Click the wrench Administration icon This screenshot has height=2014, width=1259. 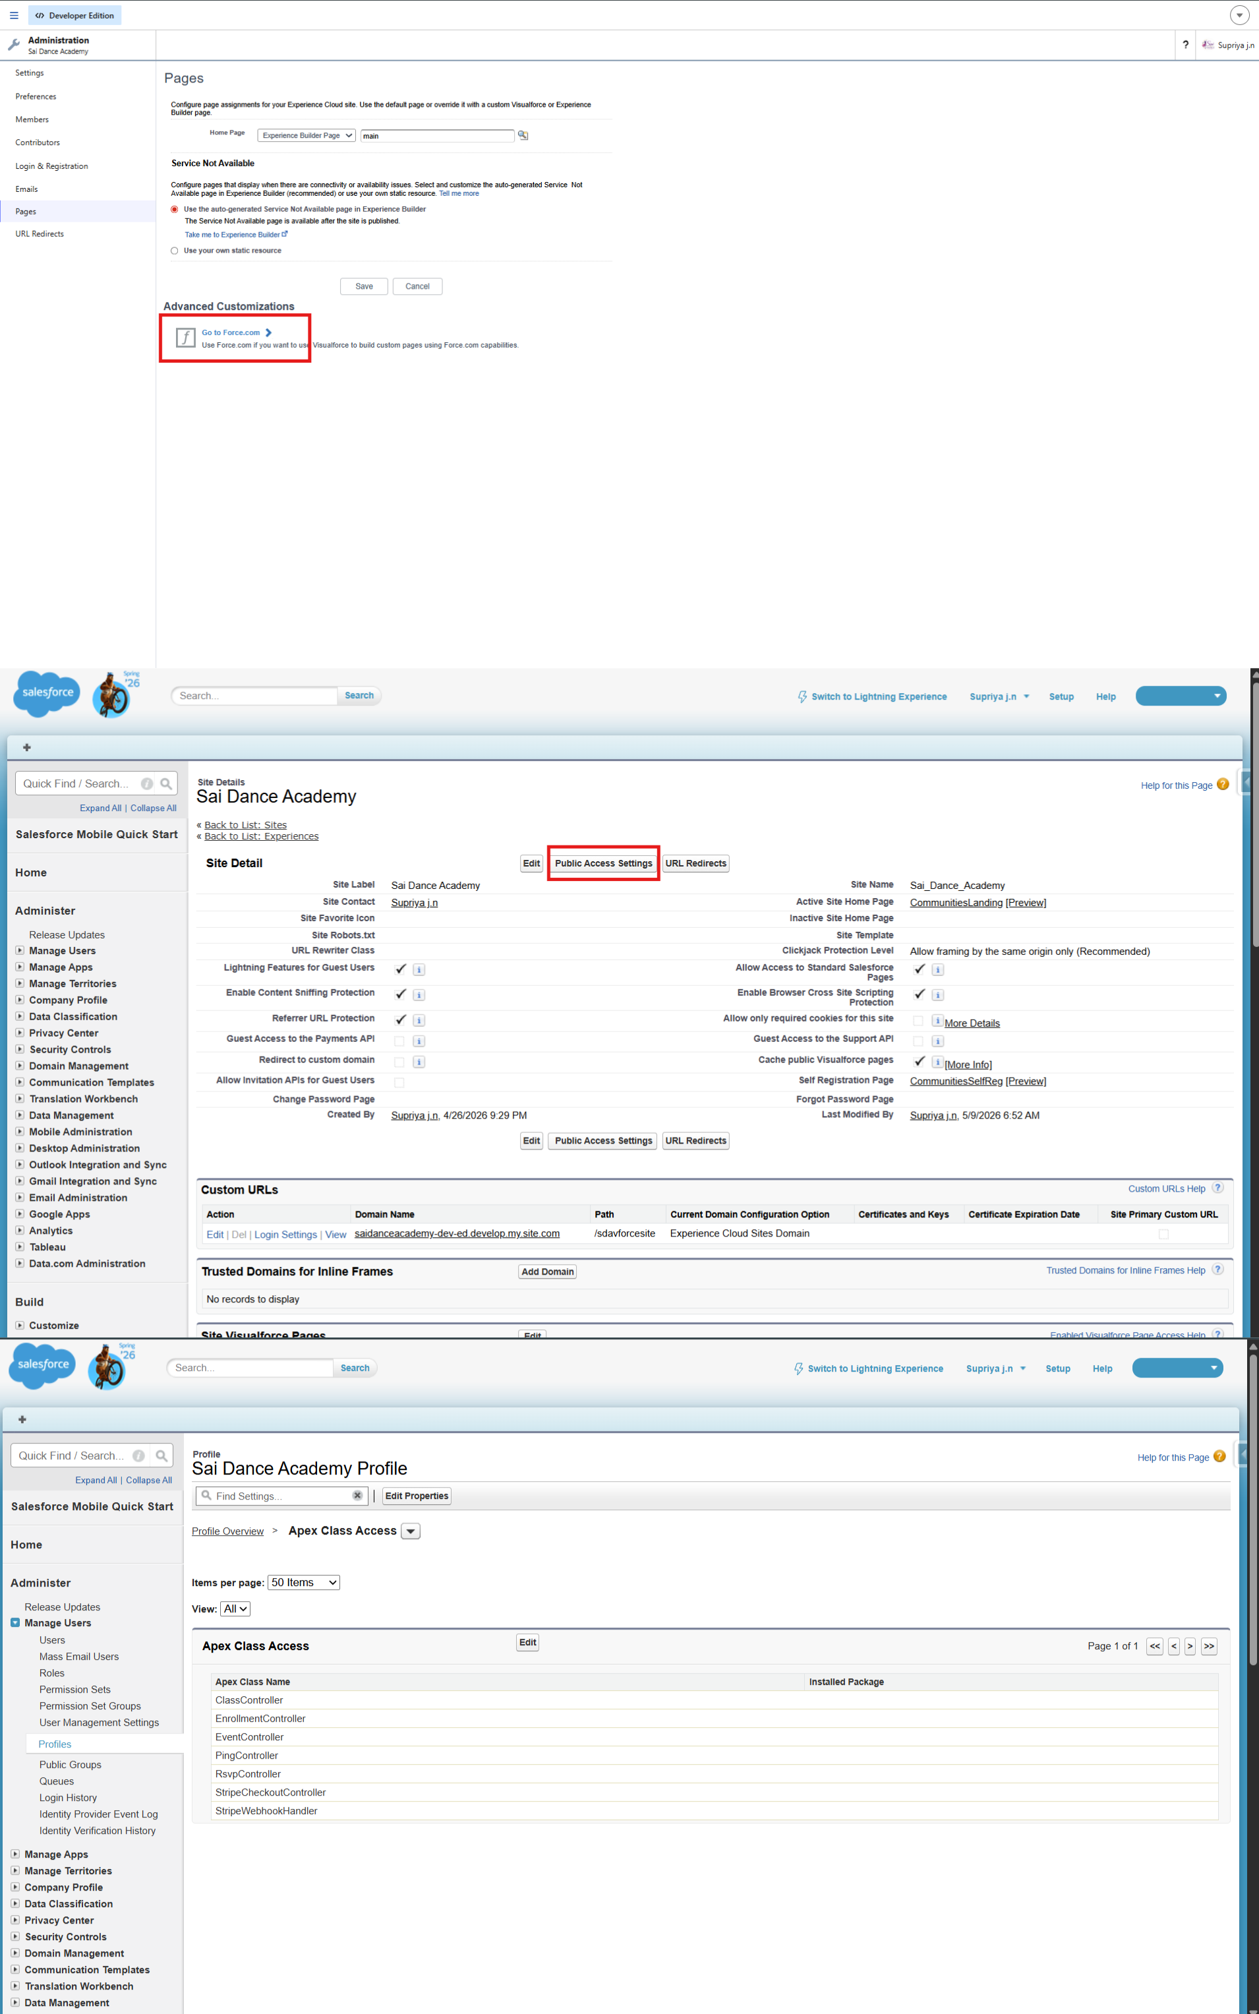14,45
